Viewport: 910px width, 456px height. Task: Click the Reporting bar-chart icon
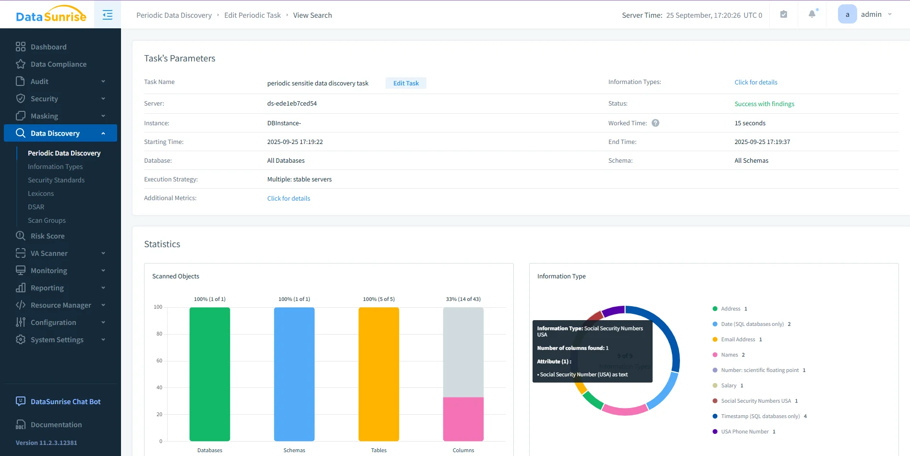click(21, 288)
